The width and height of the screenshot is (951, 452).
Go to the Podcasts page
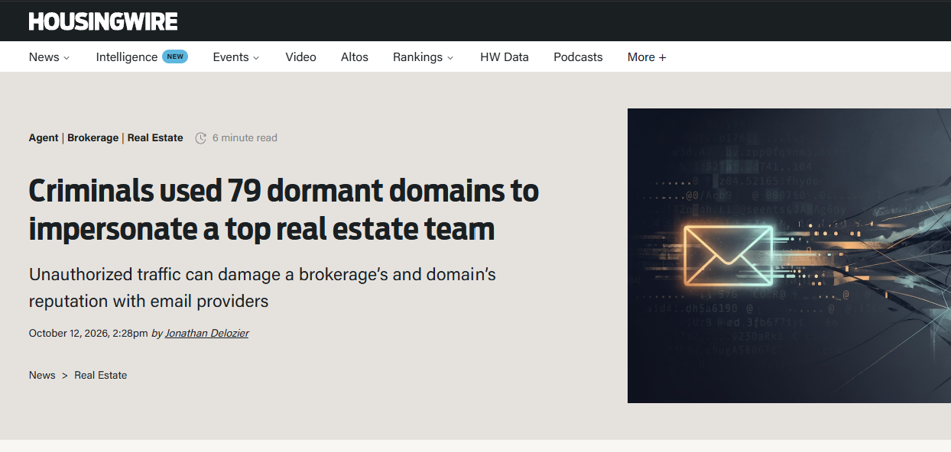(x=578, y=57)
